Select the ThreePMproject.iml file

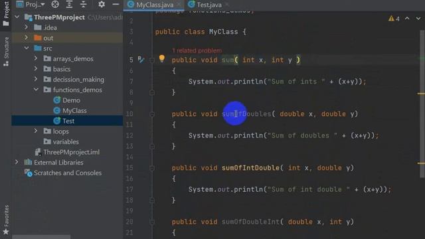coord(71,152)
